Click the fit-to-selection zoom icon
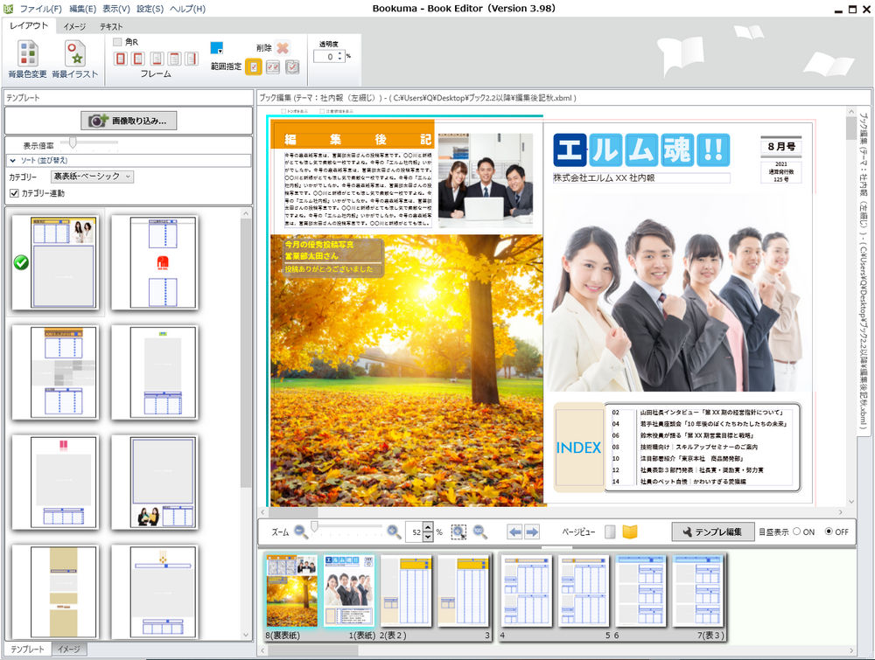Viewport: 875px width, 660px height. click(x=458, y=531)
